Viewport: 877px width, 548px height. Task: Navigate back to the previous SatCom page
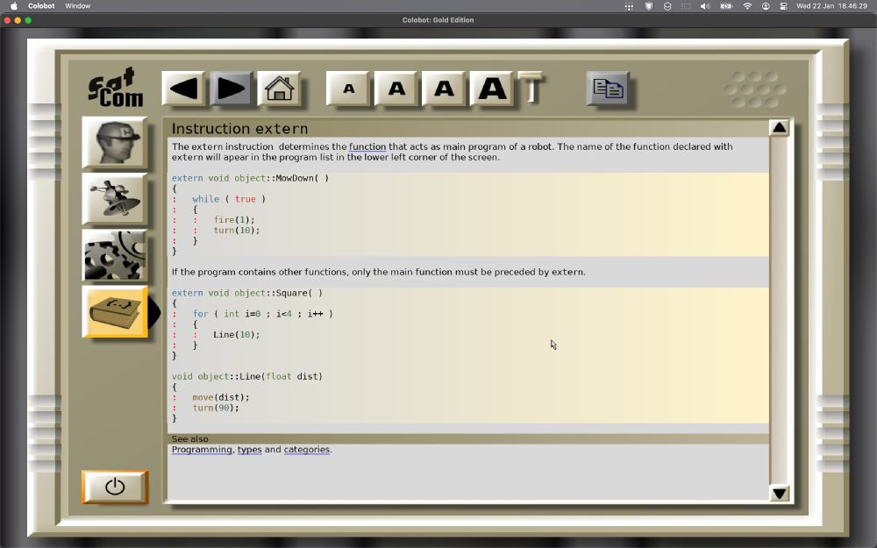tap(182, 87)
